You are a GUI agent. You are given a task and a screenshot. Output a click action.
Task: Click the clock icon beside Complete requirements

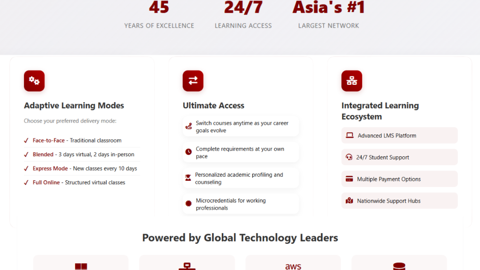tap(188, 152)
